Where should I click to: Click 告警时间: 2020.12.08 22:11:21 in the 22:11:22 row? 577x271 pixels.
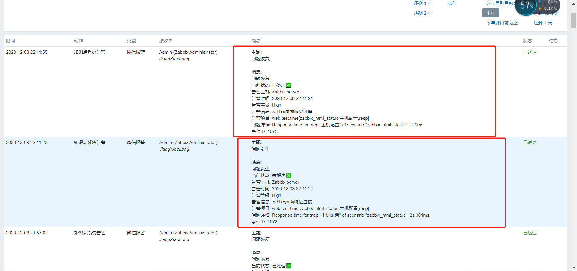tap(282, 189)
